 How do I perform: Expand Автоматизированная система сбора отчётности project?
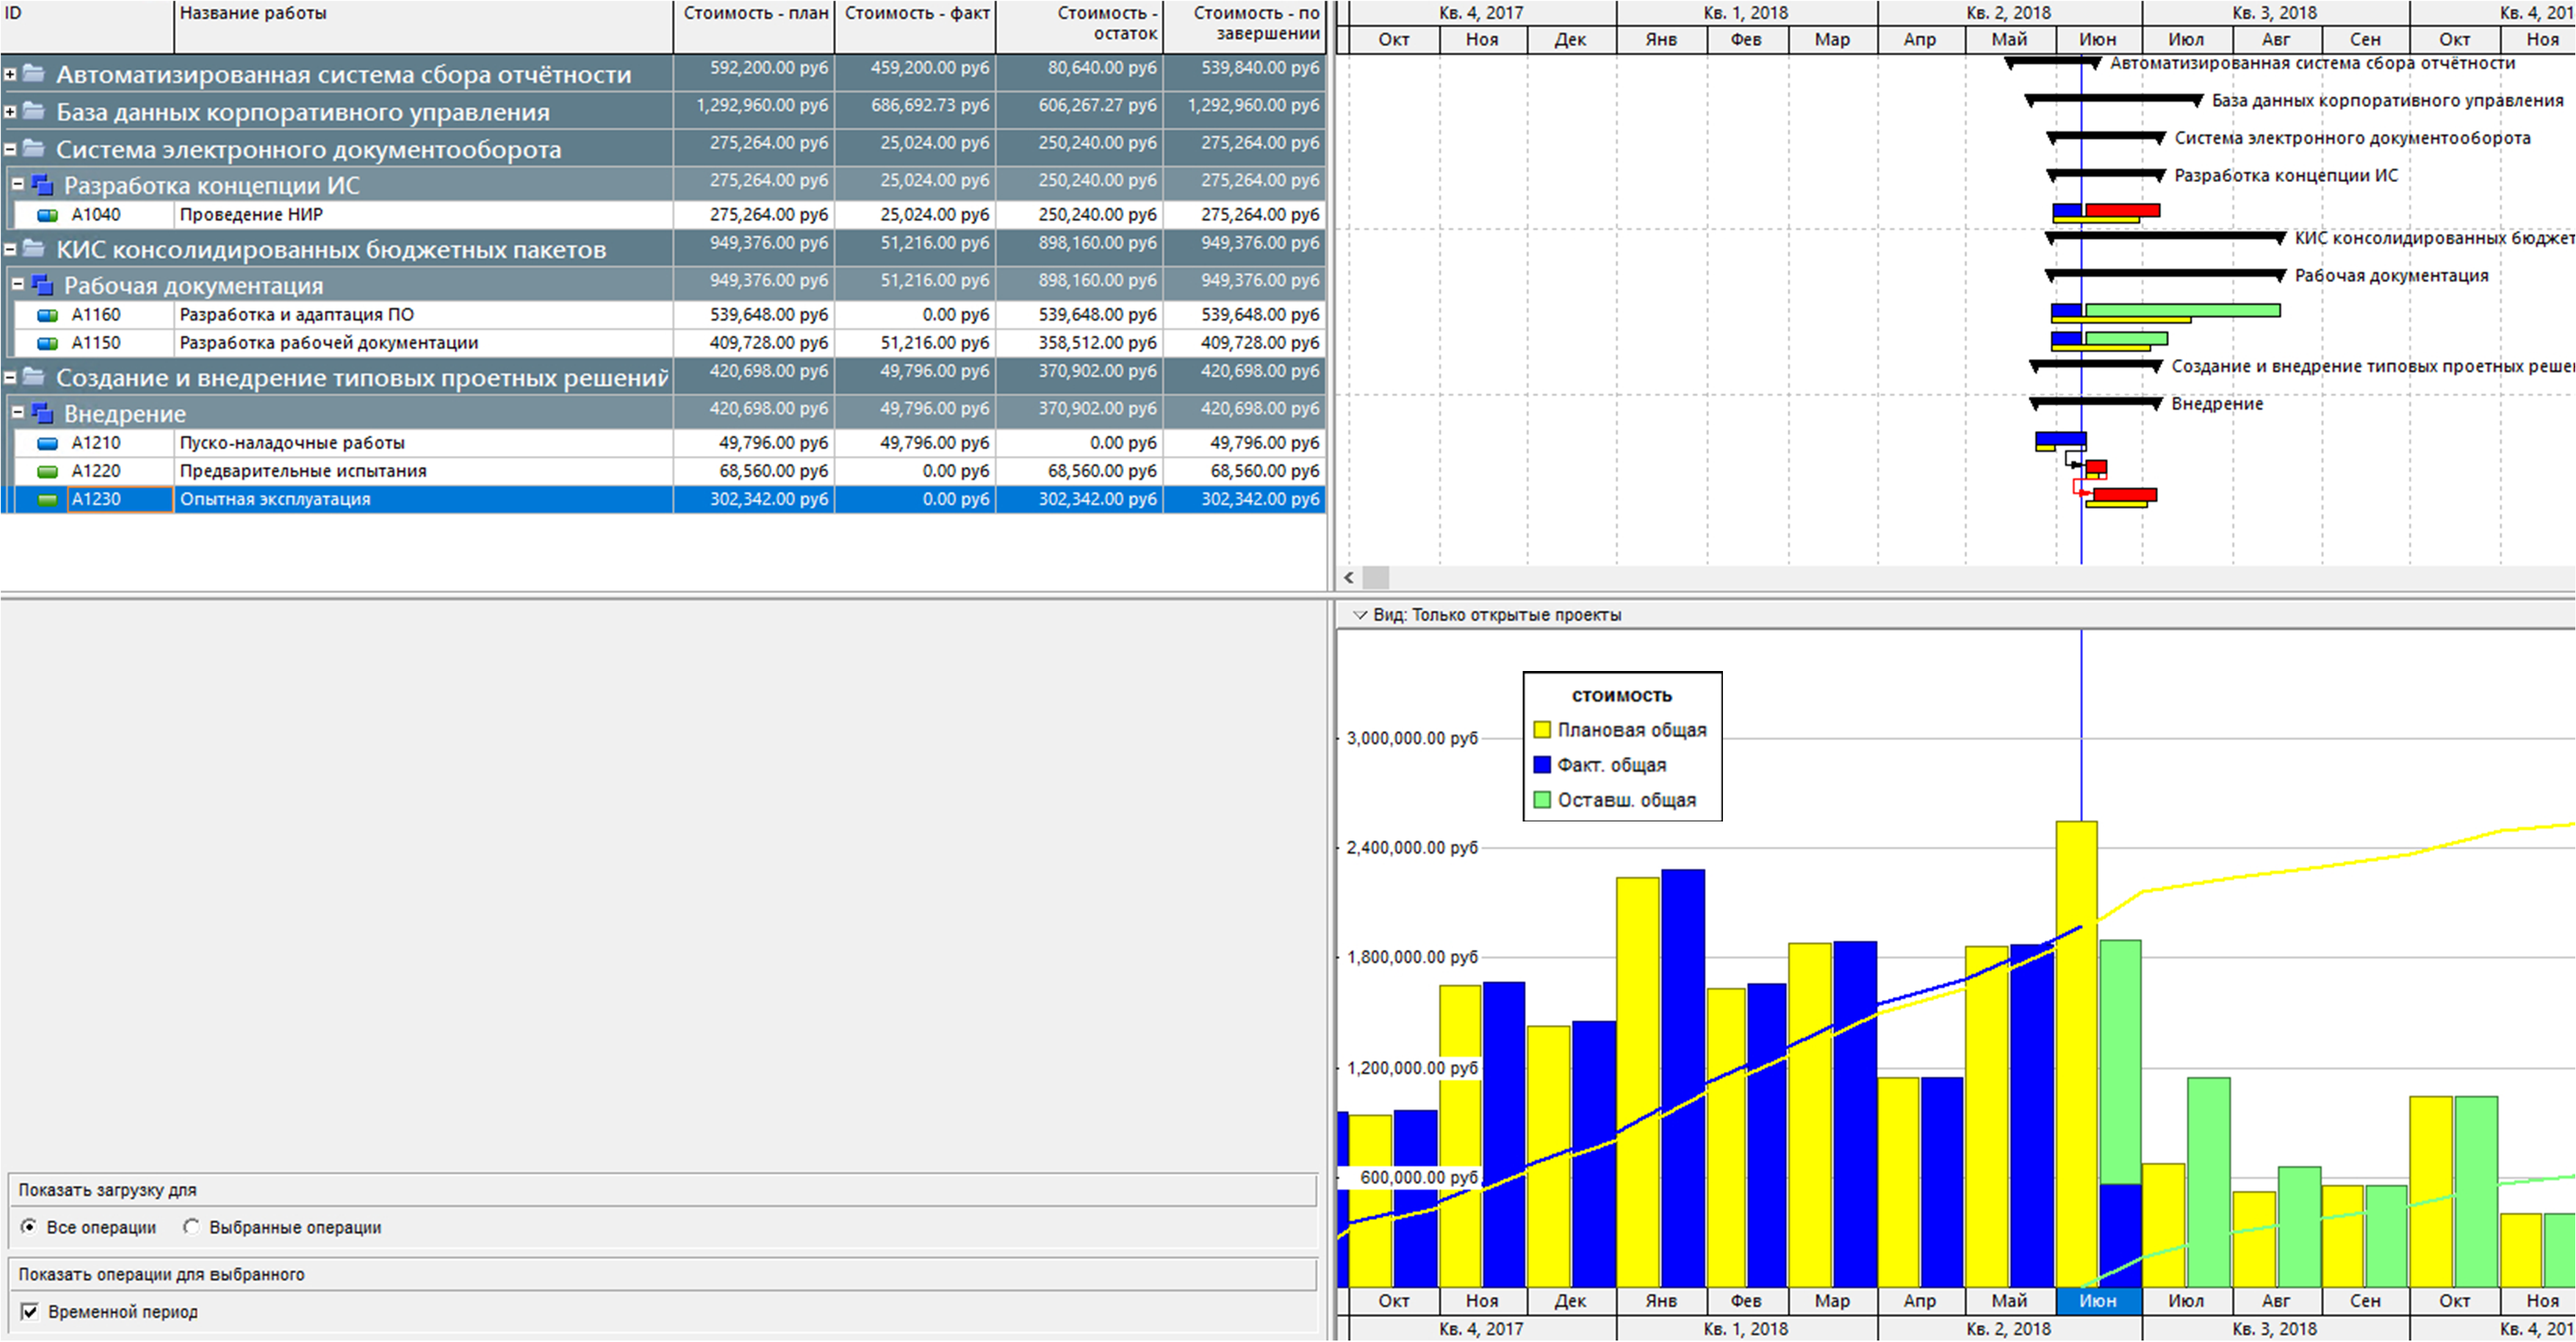[x=10, y=74]
